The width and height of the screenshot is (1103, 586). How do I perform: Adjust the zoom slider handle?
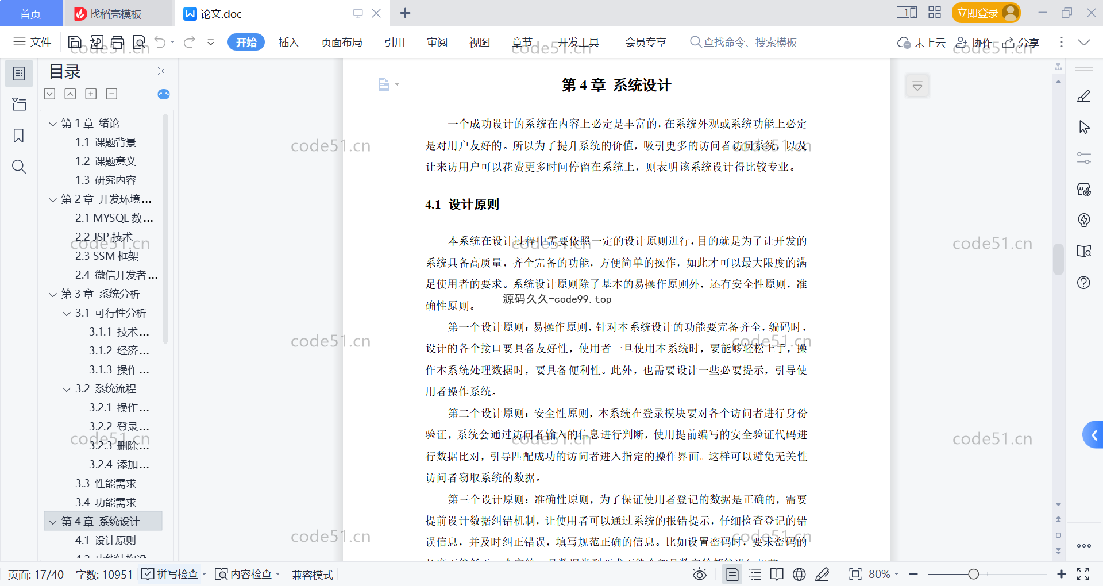[x=973, y=574]
